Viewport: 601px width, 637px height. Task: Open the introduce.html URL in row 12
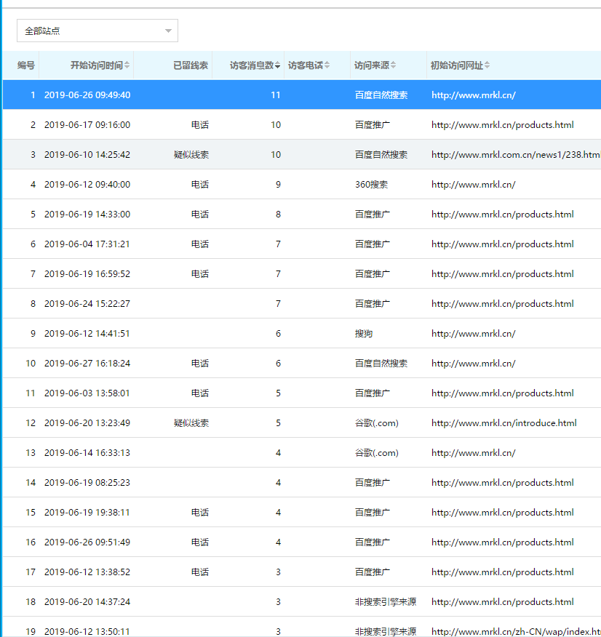point(504,423)
